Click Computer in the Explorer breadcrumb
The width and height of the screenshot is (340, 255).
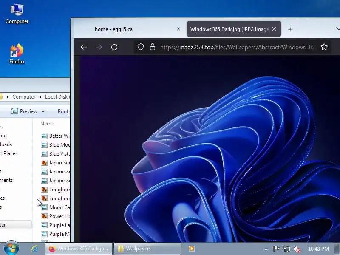(x=24, y=97)
